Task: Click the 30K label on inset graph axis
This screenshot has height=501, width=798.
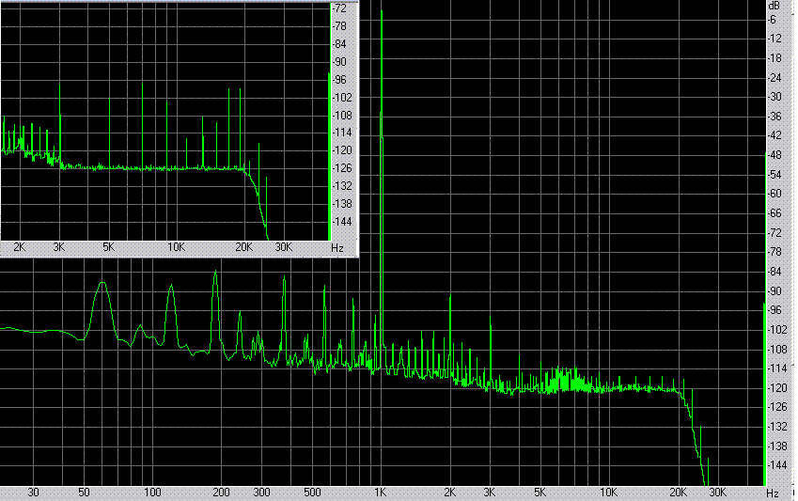Action: (x=284, y=247)
